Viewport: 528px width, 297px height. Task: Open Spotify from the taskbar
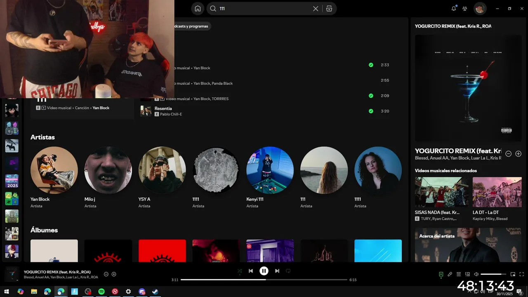tap(101, 291)
